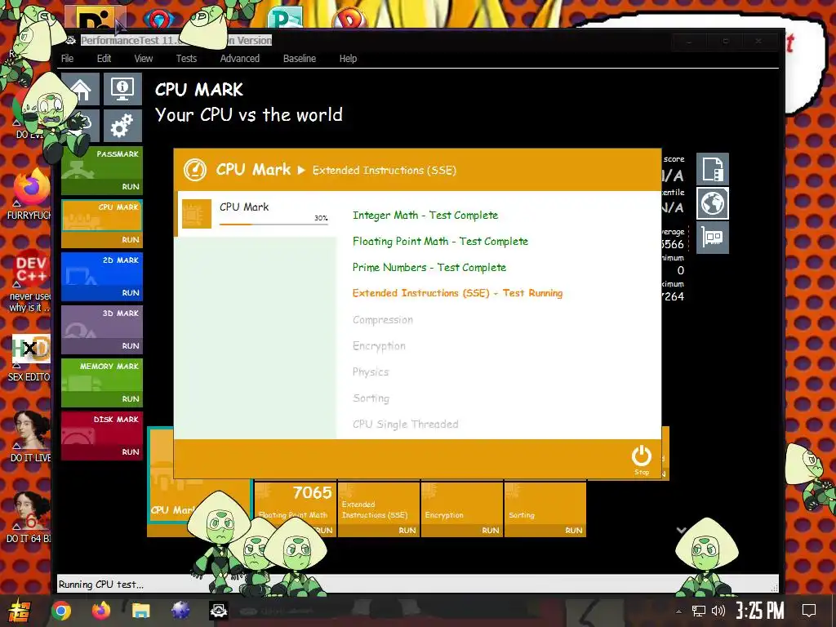Stop the running CPU test
The image size is (836, 627).
pyautogui.click(x=642, y=460)
